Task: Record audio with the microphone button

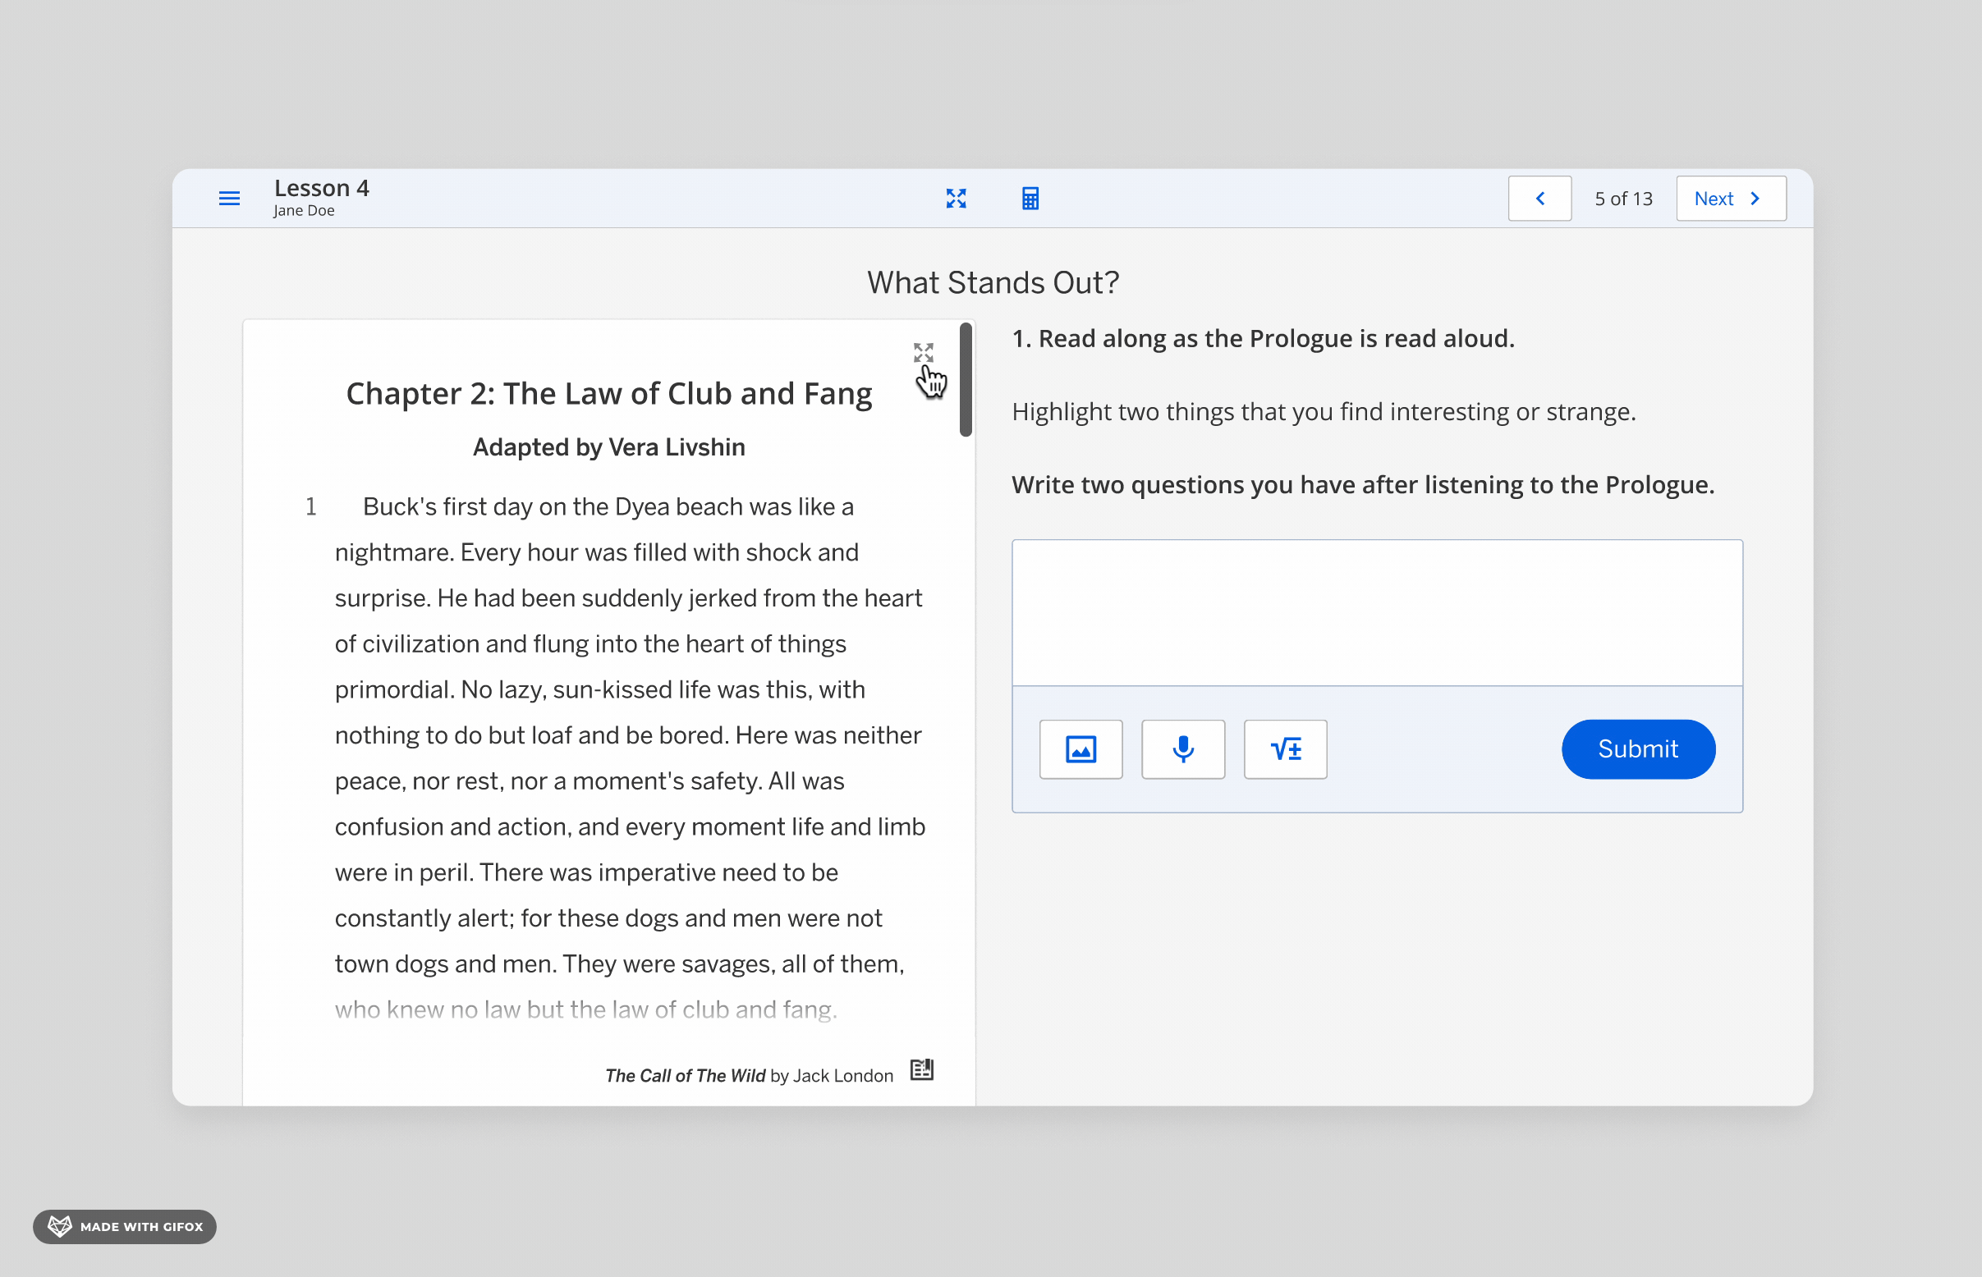Action: tap(1182, 748)
